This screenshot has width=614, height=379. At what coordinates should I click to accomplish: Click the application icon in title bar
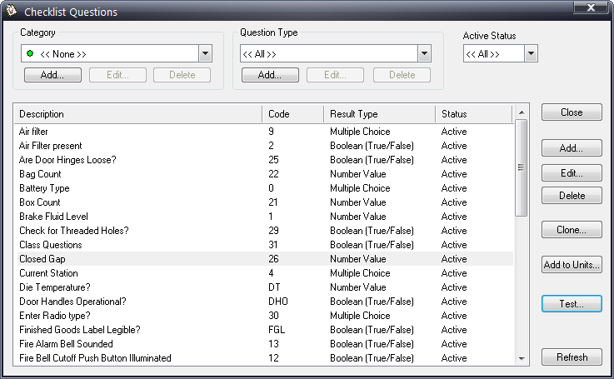(11, 12)
